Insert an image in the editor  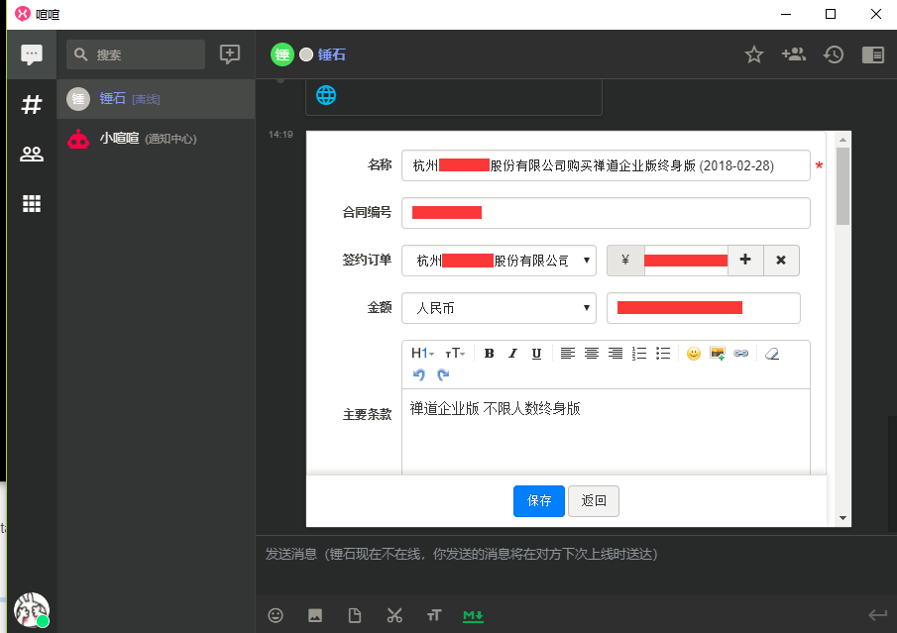click(718, 354)
